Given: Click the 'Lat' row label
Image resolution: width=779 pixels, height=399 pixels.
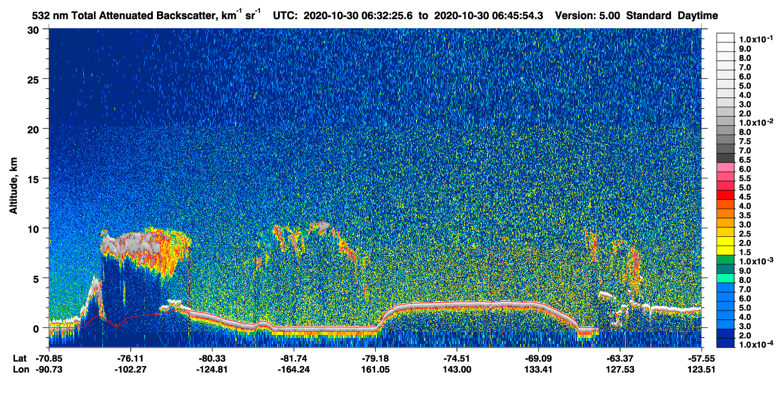Looking at the screenshot, I should [20, 358].
